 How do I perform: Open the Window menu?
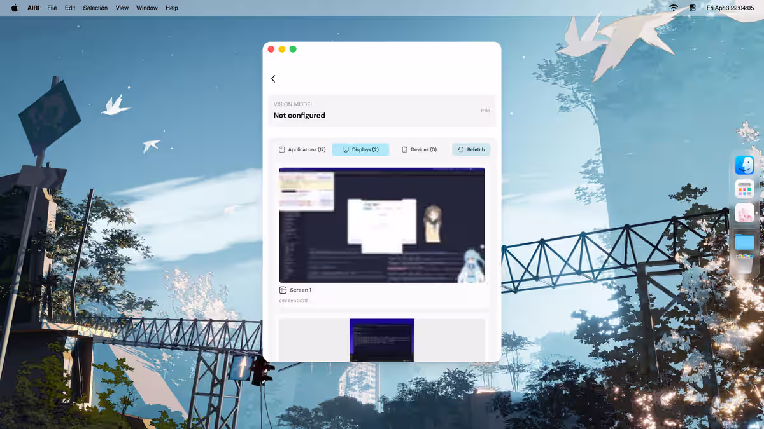point(147,8)
